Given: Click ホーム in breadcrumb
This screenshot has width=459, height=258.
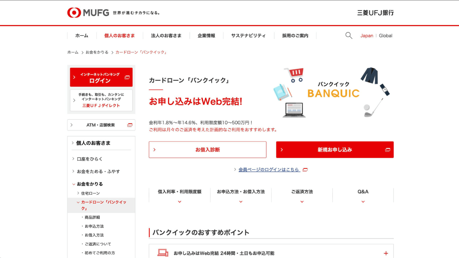Looking at the screenshot, I should [73, 52].
